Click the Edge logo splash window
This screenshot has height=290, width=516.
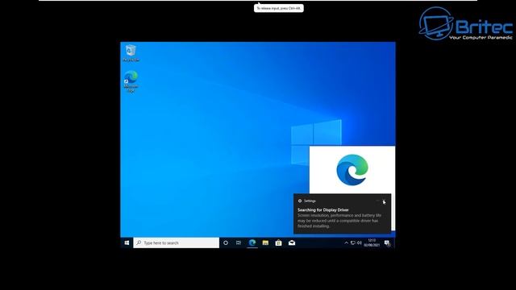pyautogui.click(x=352, y=170)
